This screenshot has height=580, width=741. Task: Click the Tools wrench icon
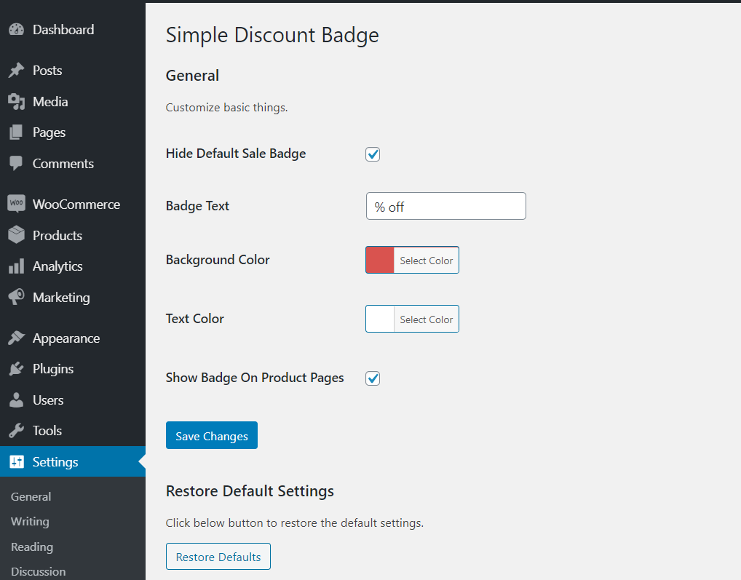tap(16, 431)
